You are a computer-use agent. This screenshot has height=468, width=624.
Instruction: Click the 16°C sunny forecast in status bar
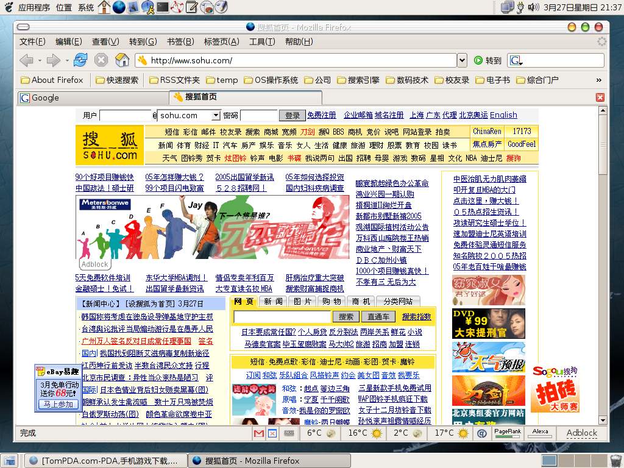click(x=364, y=433)
